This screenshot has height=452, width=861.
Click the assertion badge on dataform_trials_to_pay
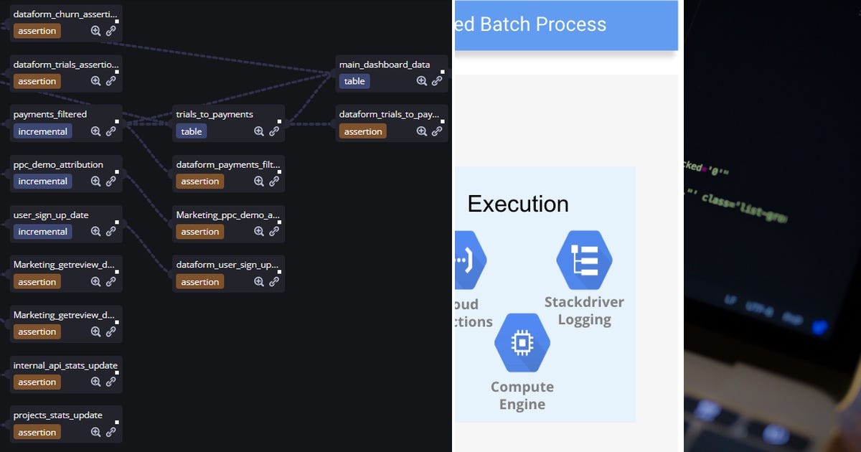tap(362, 131)
